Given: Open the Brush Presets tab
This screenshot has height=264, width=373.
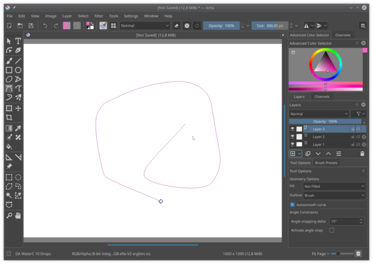Looking at the screenshot, I should coord(326,163).
